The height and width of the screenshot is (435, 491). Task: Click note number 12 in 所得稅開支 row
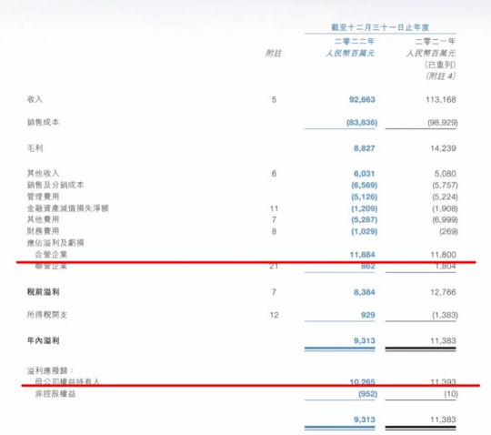(x=274, y=315)
